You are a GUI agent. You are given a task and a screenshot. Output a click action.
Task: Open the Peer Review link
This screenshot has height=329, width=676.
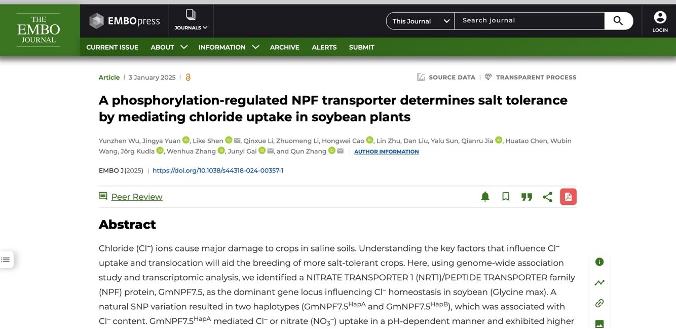click(136, 197)
